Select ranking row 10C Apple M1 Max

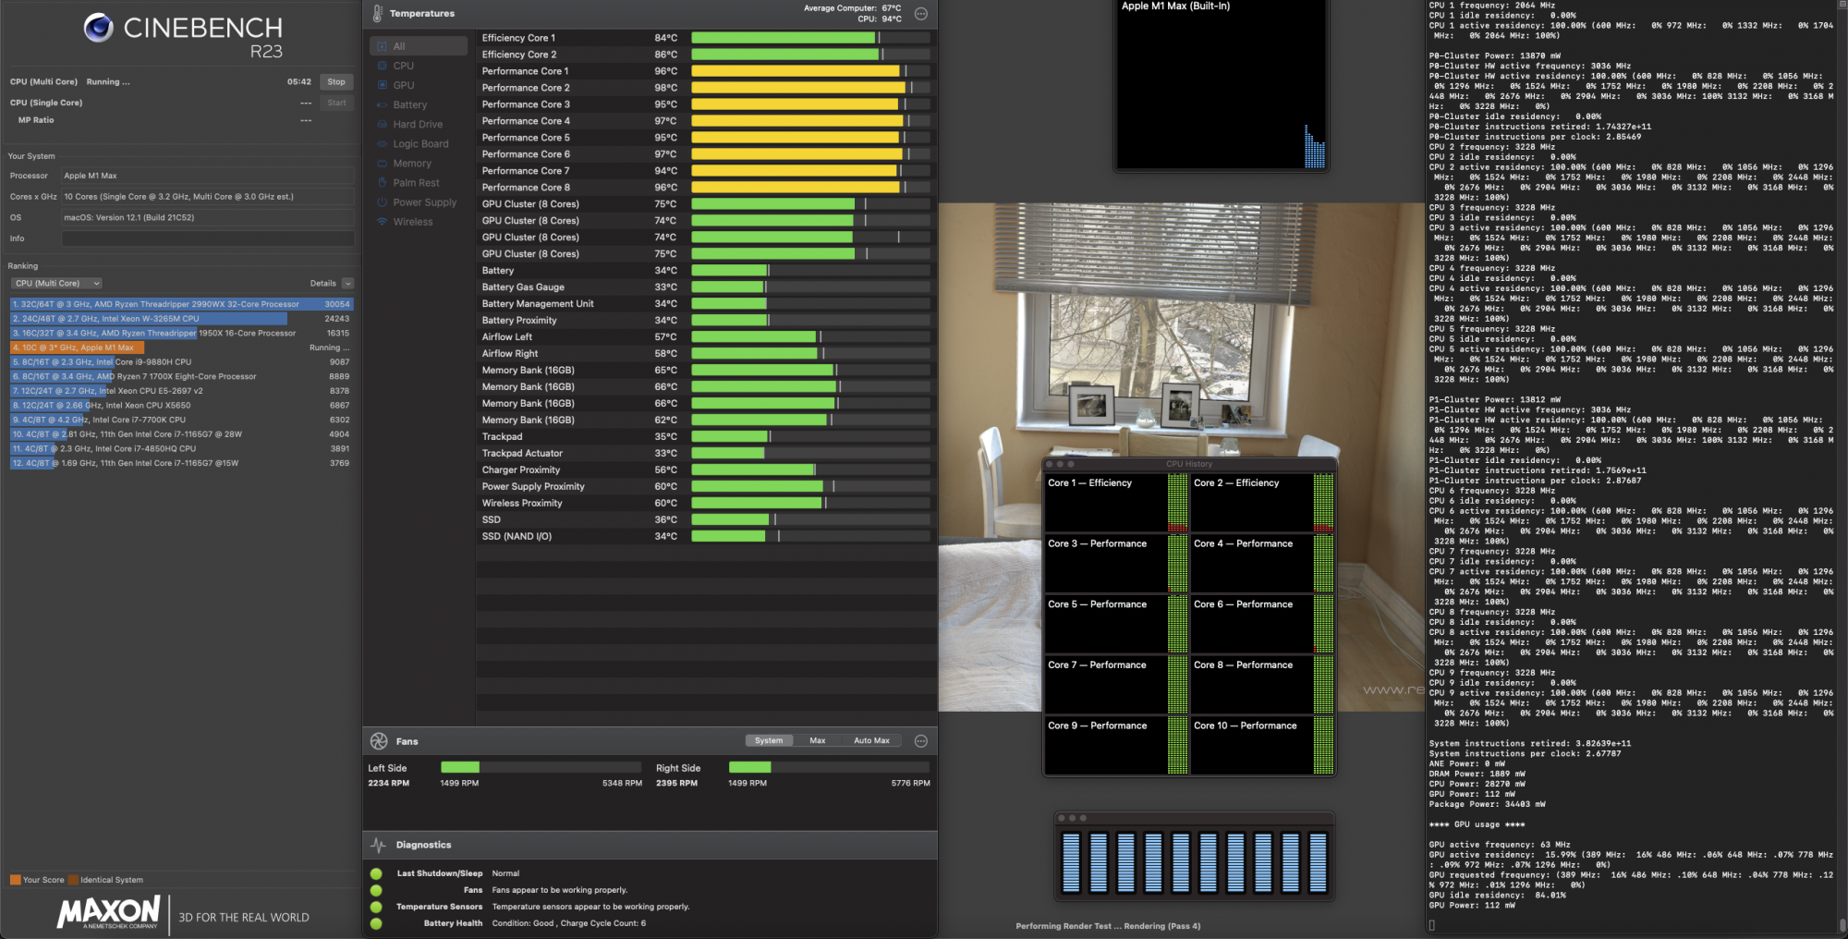pos(181,348)
